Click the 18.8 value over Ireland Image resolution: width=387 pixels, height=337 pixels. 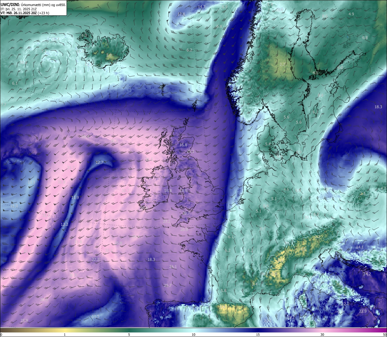[168, 191]
